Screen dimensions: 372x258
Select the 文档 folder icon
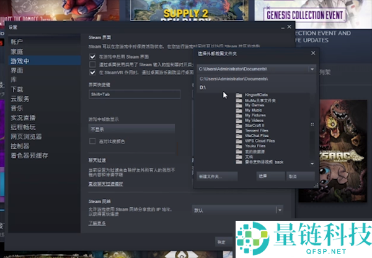point(239,157)
